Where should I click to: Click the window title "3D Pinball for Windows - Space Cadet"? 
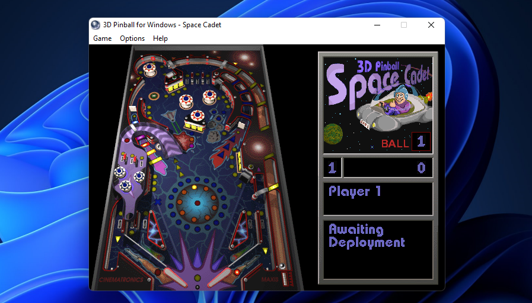[162, 25]
